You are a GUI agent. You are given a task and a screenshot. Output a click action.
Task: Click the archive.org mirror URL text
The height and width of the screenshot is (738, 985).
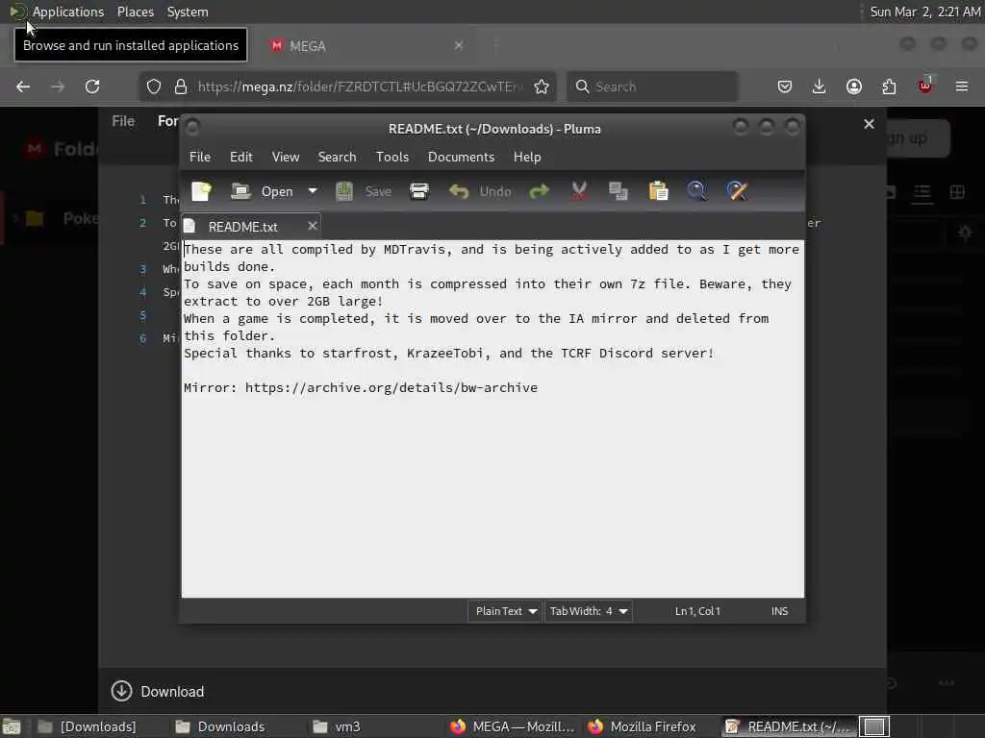coord(391,388)
